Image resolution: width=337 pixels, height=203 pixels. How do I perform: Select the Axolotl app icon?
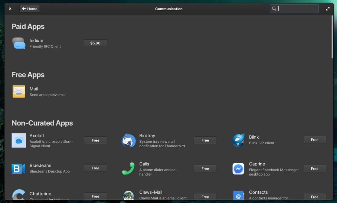click(x=19, y=140)
